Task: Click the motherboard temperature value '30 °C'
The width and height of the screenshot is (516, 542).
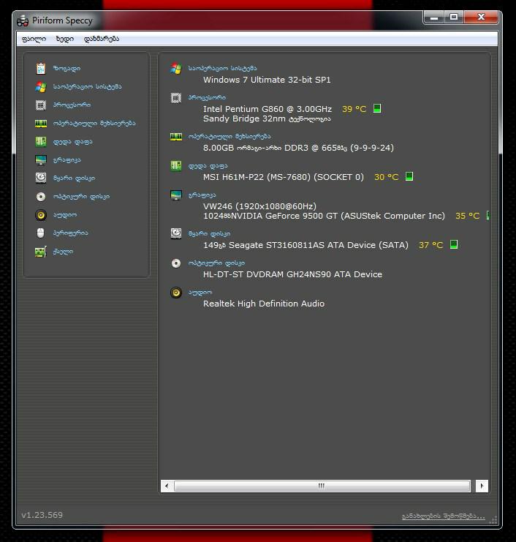Action: (387, 177)
